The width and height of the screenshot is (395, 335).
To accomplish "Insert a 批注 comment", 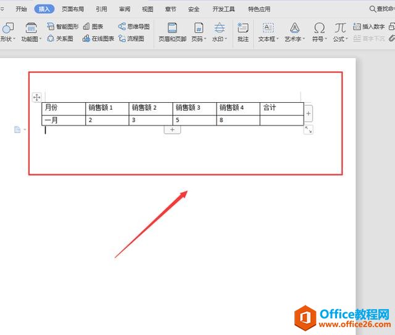I will 243,32.
